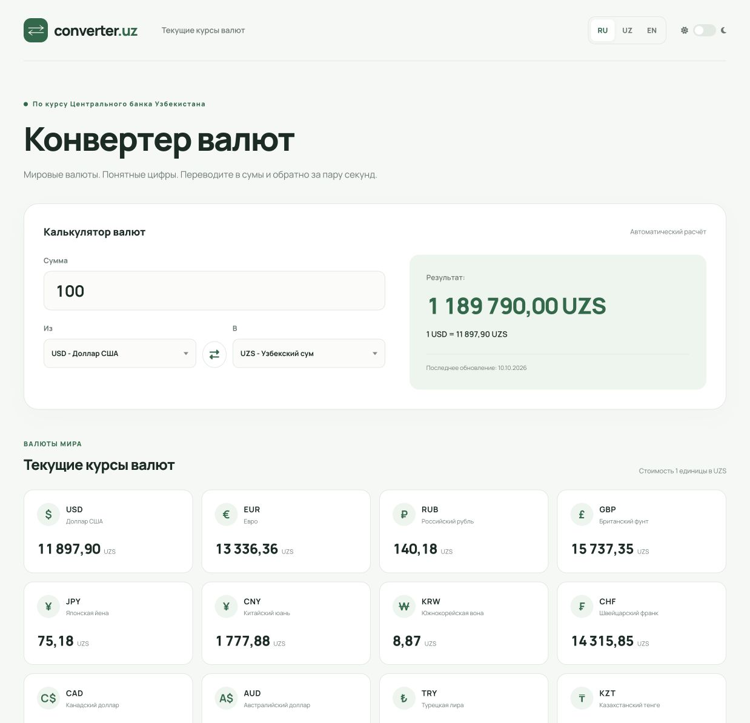Image resolution: width=750 pixels, height=723 pixels.
Task: Click the JPY rate 75,18
Action: point(56,641)
